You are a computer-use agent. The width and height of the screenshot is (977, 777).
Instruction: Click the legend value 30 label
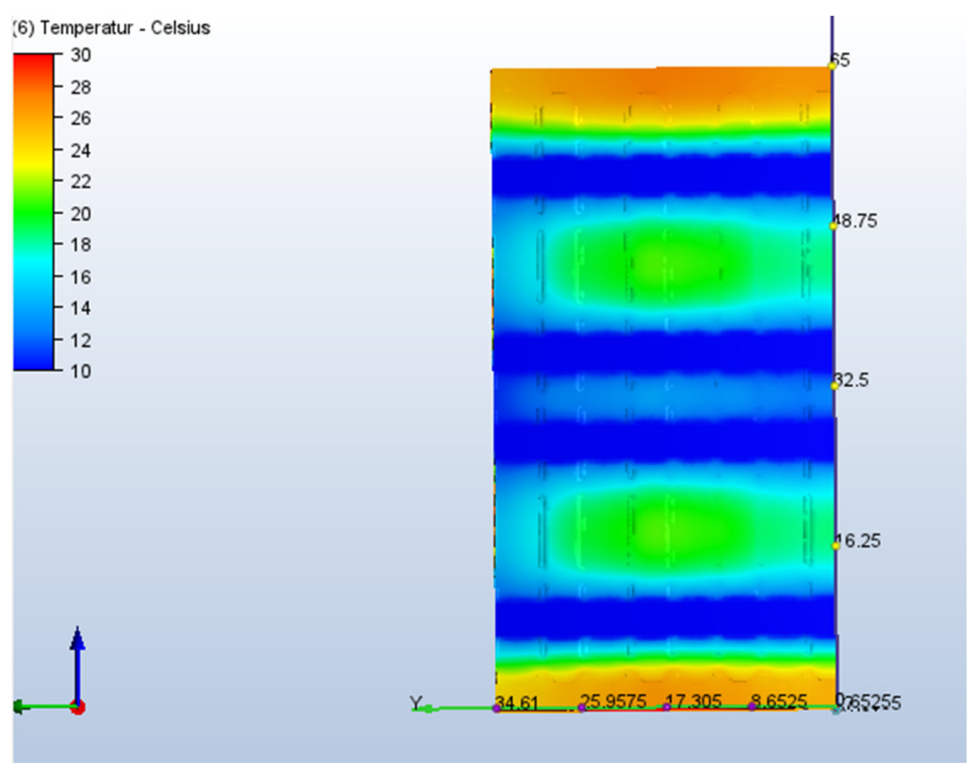(x=81, y=55)
